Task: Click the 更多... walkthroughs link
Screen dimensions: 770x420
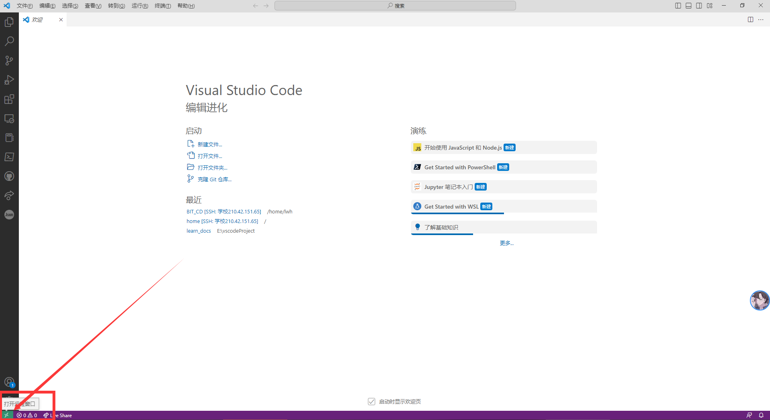Action: click(x=506, y=243)
